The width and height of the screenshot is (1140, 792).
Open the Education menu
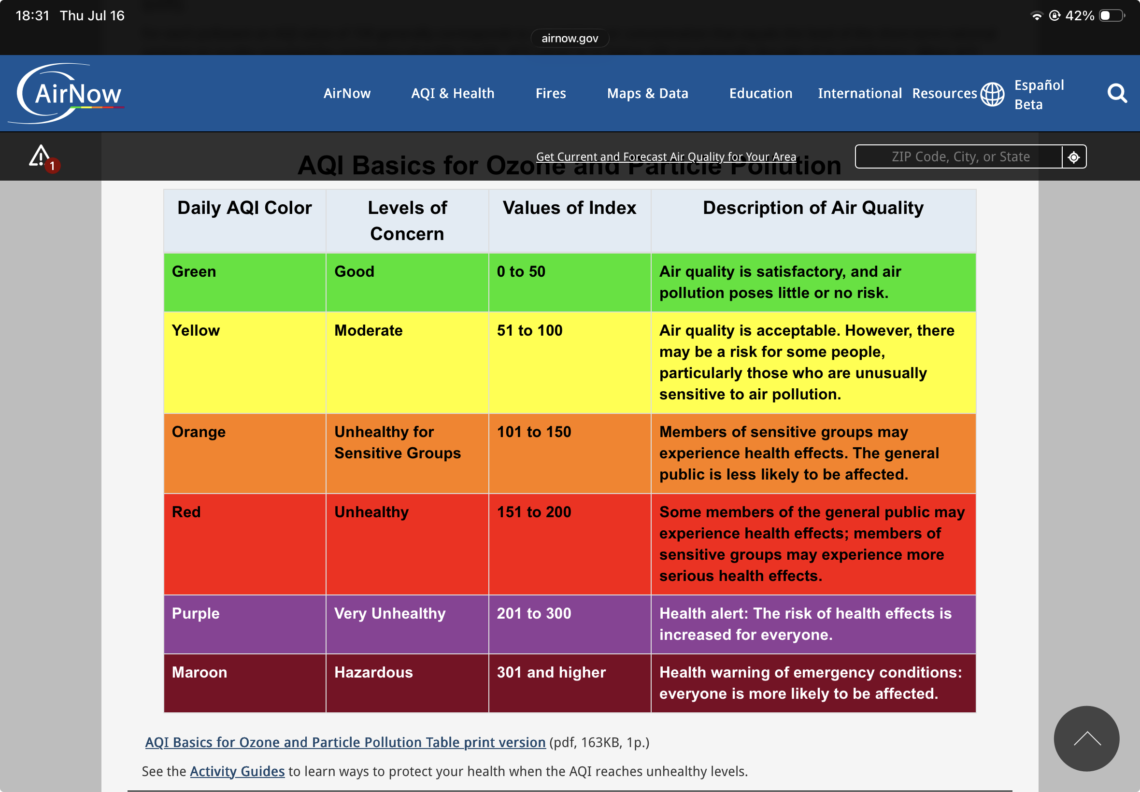click(761, 93)
